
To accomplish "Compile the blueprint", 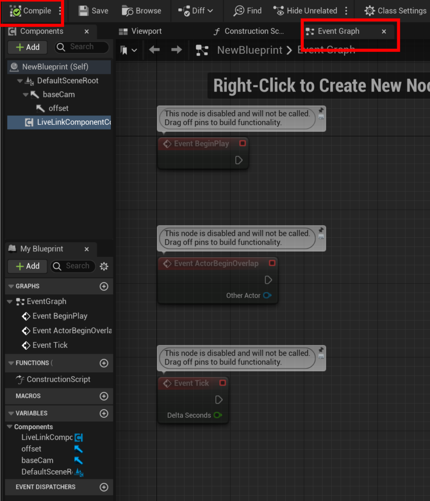I will pyautogui.click(x=31, y=11).
